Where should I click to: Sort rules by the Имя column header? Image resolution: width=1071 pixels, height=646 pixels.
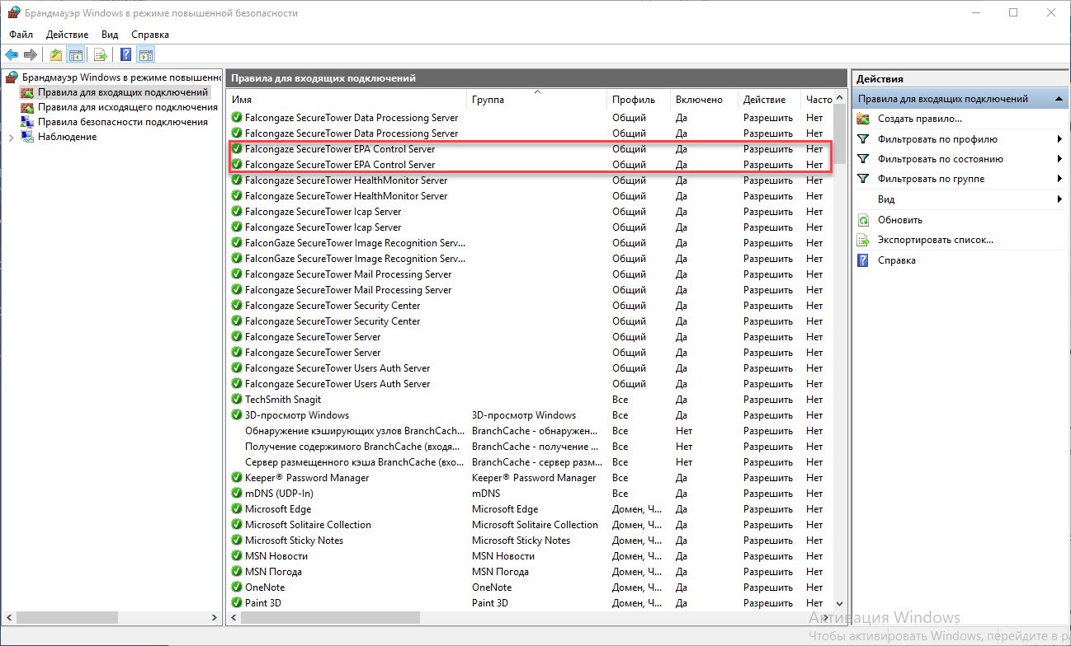pyautogui.click(x=347, y=99)
